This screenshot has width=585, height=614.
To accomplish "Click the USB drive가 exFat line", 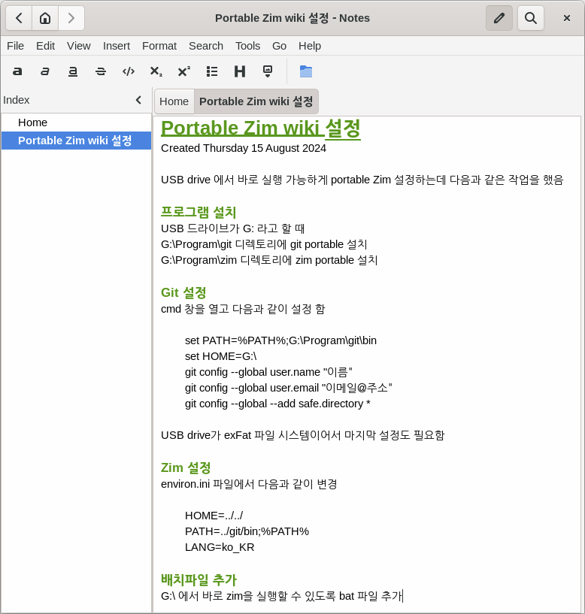I will (x=303, y=435).
